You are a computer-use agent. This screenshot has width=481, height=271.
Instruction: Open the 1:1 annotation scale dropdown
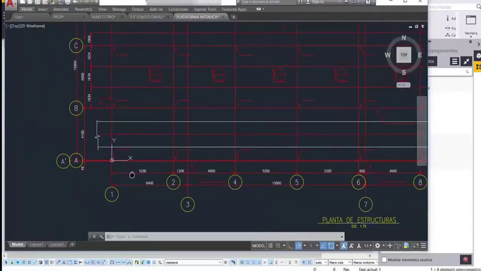(x=368, y=246)
